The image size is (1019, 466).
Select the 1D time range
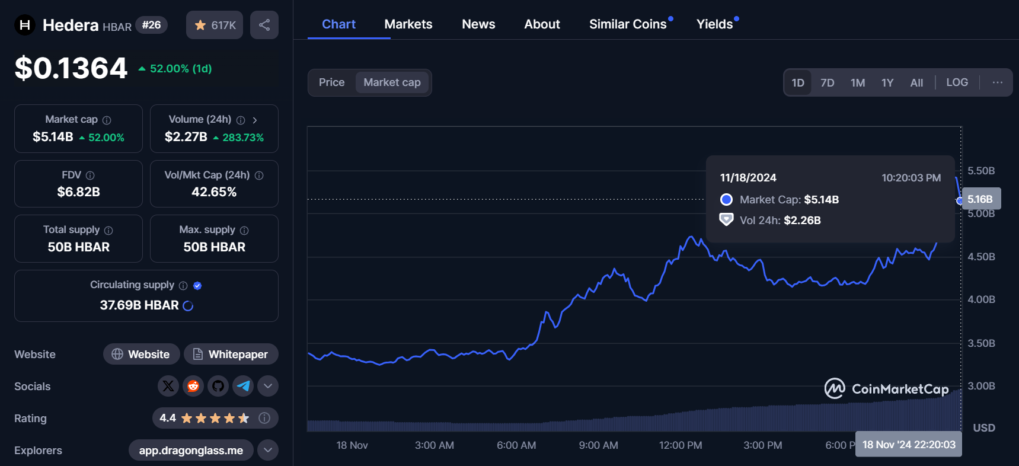pyautogui.click(x=798, y=82)
